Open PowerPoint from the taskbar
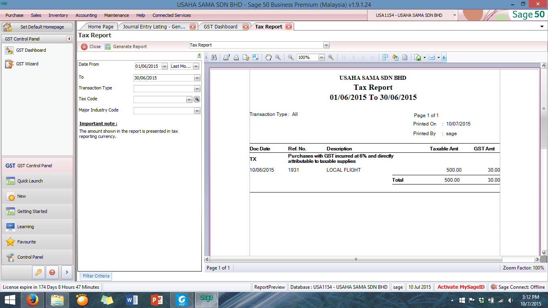Image resolution: width=548 pixels, height=308 pixels. click(x=156, y=300)
